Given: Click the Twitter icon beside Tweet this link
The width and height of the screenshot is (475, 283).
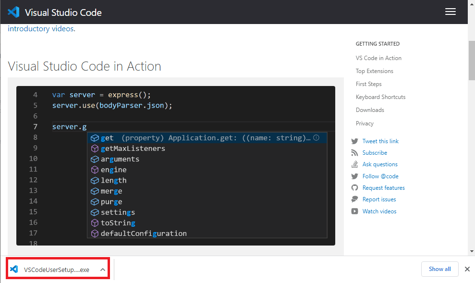Looking at the screenshot, I should point(354,141).
